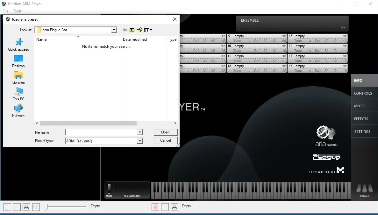This screenshot has width=378, height=215.
Task: Open the Tools menu
Action: coord(17,11)
